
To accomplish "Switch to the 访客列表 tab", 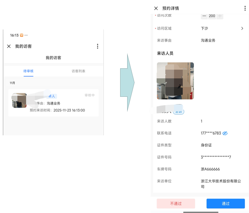I will click(78, 71).
